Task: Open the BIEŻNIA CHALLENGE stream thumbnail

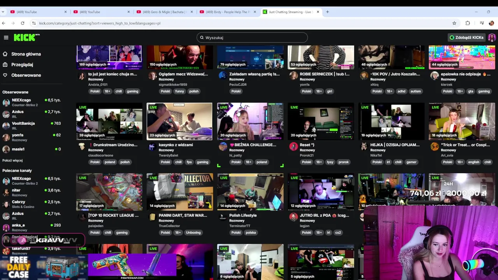Action: pyautogui.click(x=250, y=121)
